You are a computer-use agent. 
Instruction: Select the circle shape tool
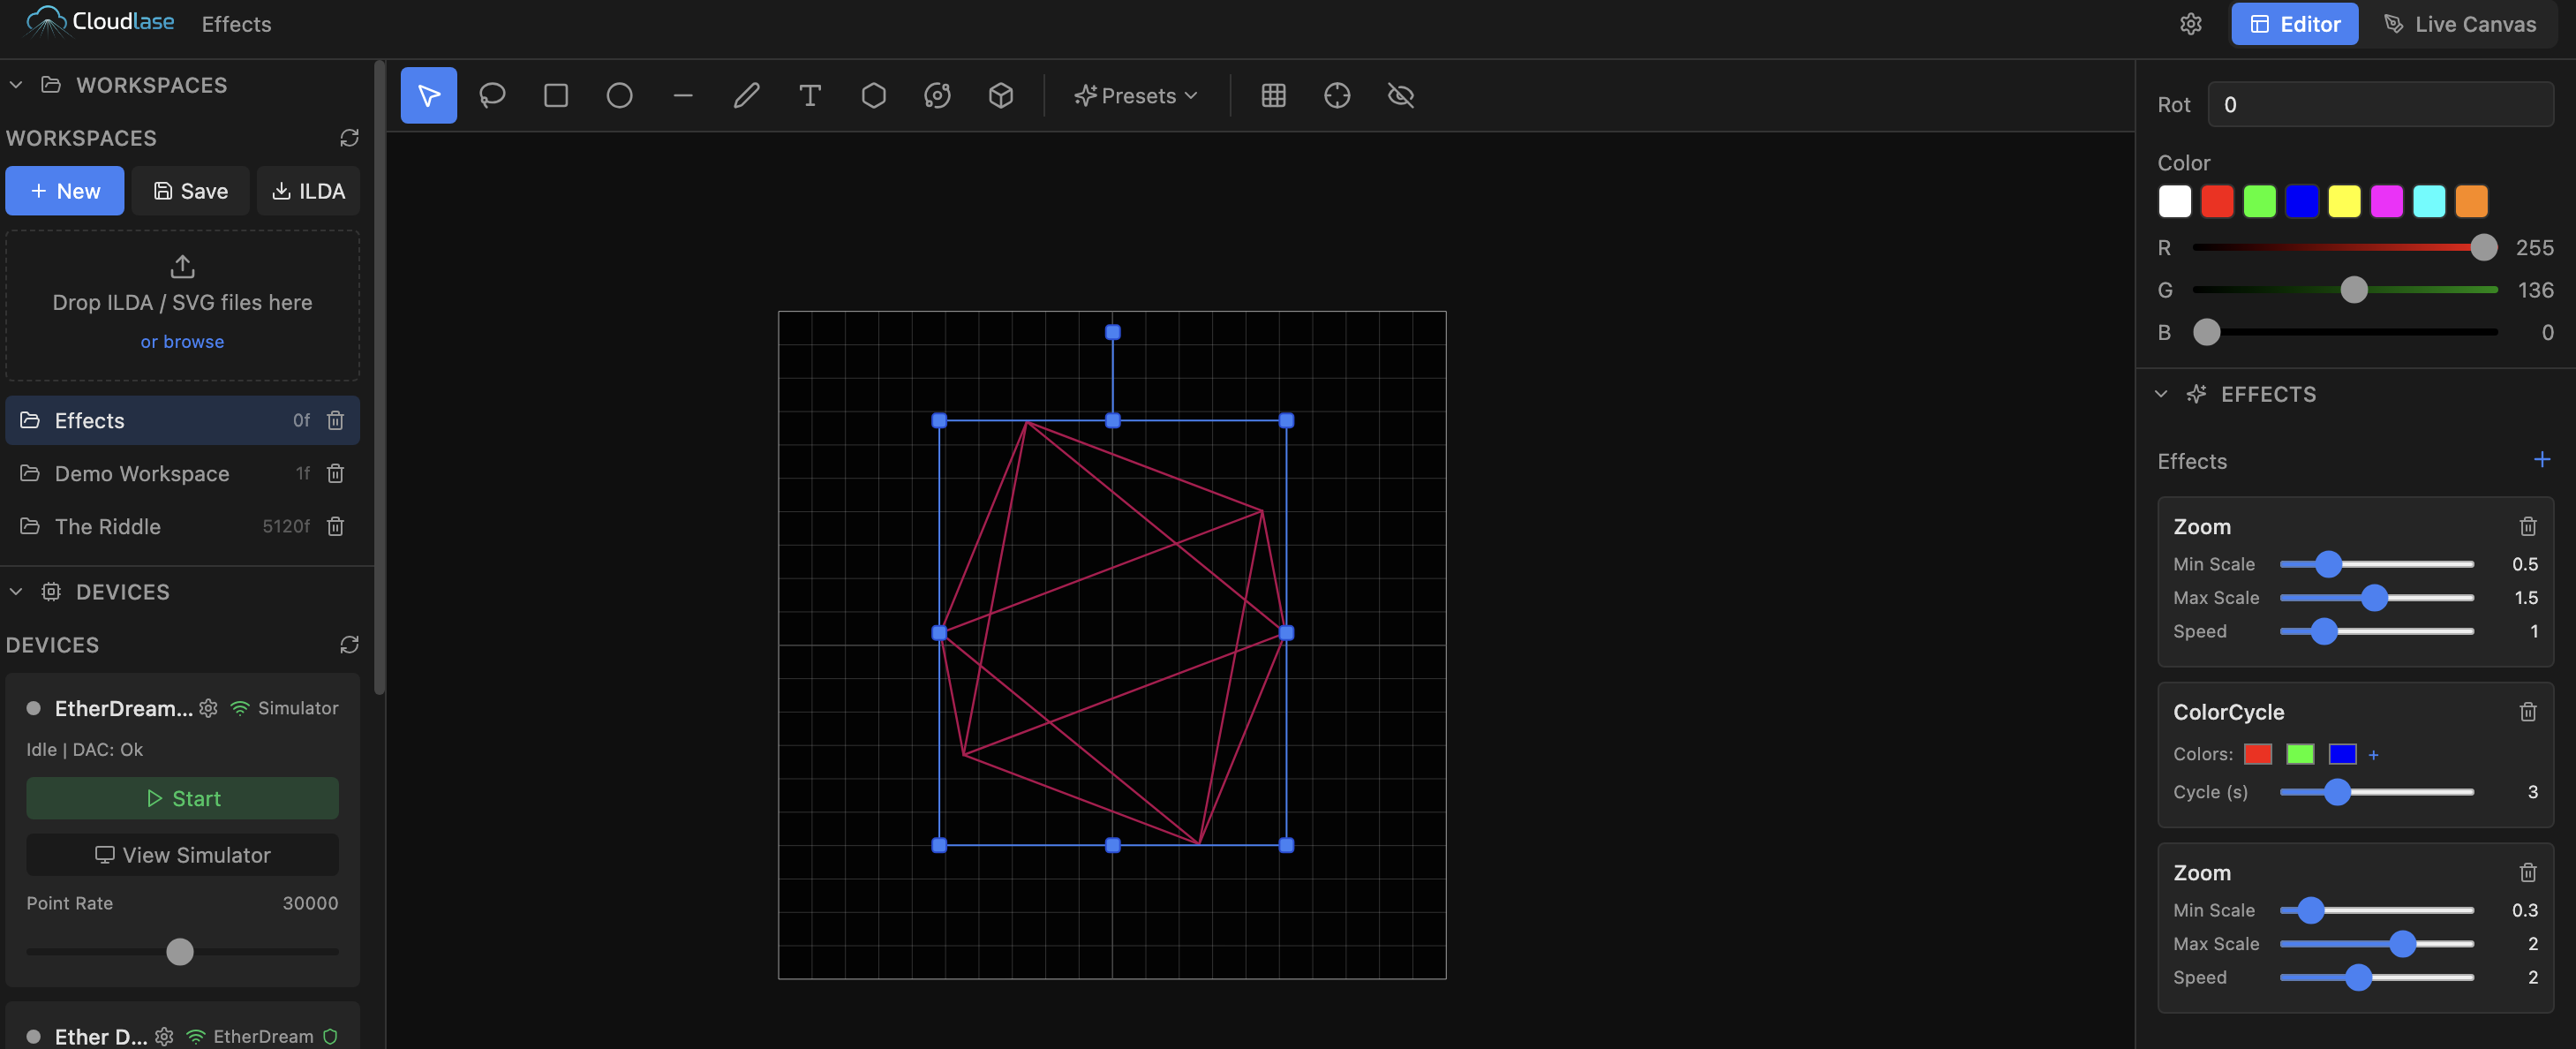point(620,95)
